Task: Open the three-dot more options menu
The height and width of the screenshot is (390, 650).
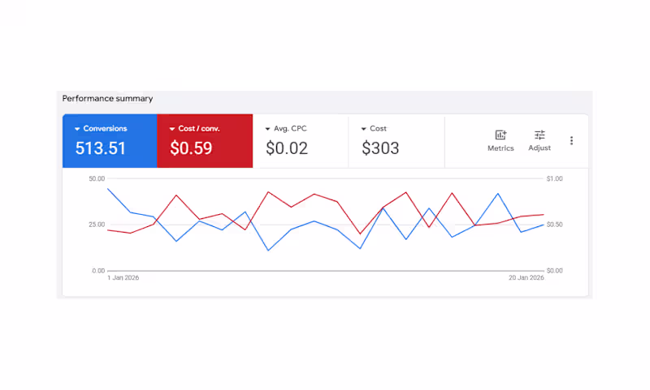Action: (571, 140)
